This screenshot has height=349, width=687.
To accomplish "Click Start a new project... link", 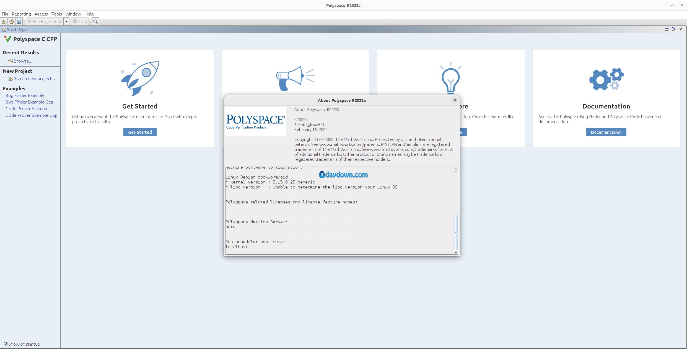I will tap(34, 79).
